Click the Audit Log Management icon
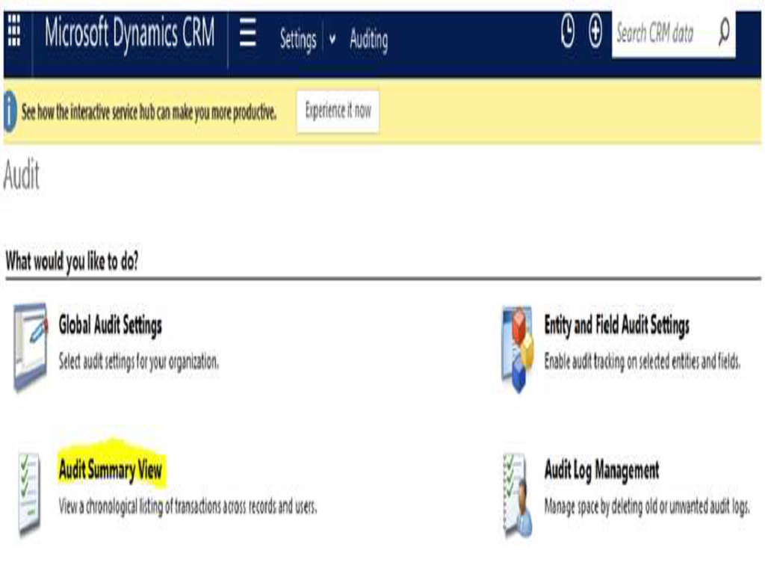The image size is (765, 574). pos(518,495)
